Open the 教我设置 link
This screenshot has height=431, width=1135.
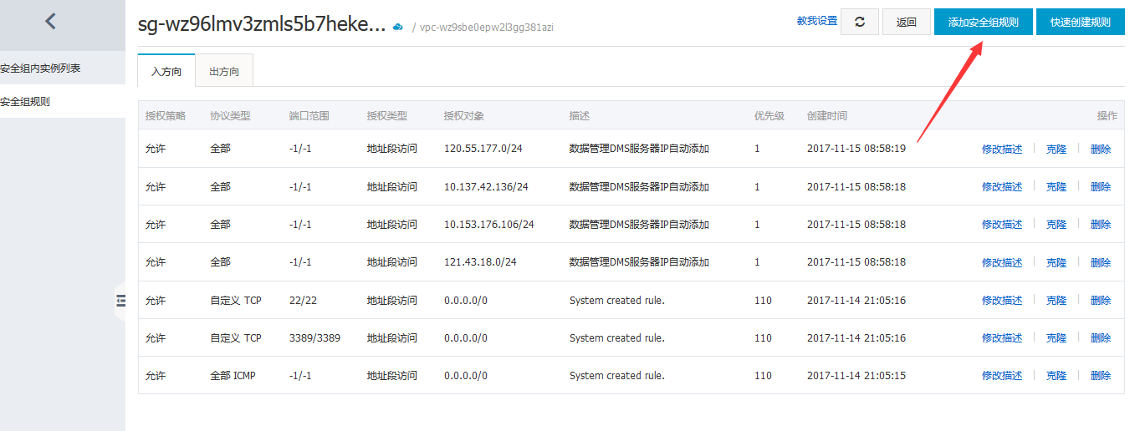click(817, 21)
